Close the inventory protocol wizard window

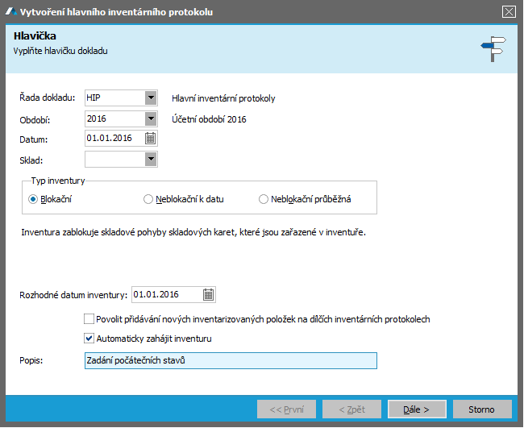(x=508, y=10)
